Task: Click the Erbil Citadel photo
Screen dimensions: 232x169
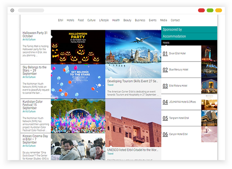Action: 133,123
